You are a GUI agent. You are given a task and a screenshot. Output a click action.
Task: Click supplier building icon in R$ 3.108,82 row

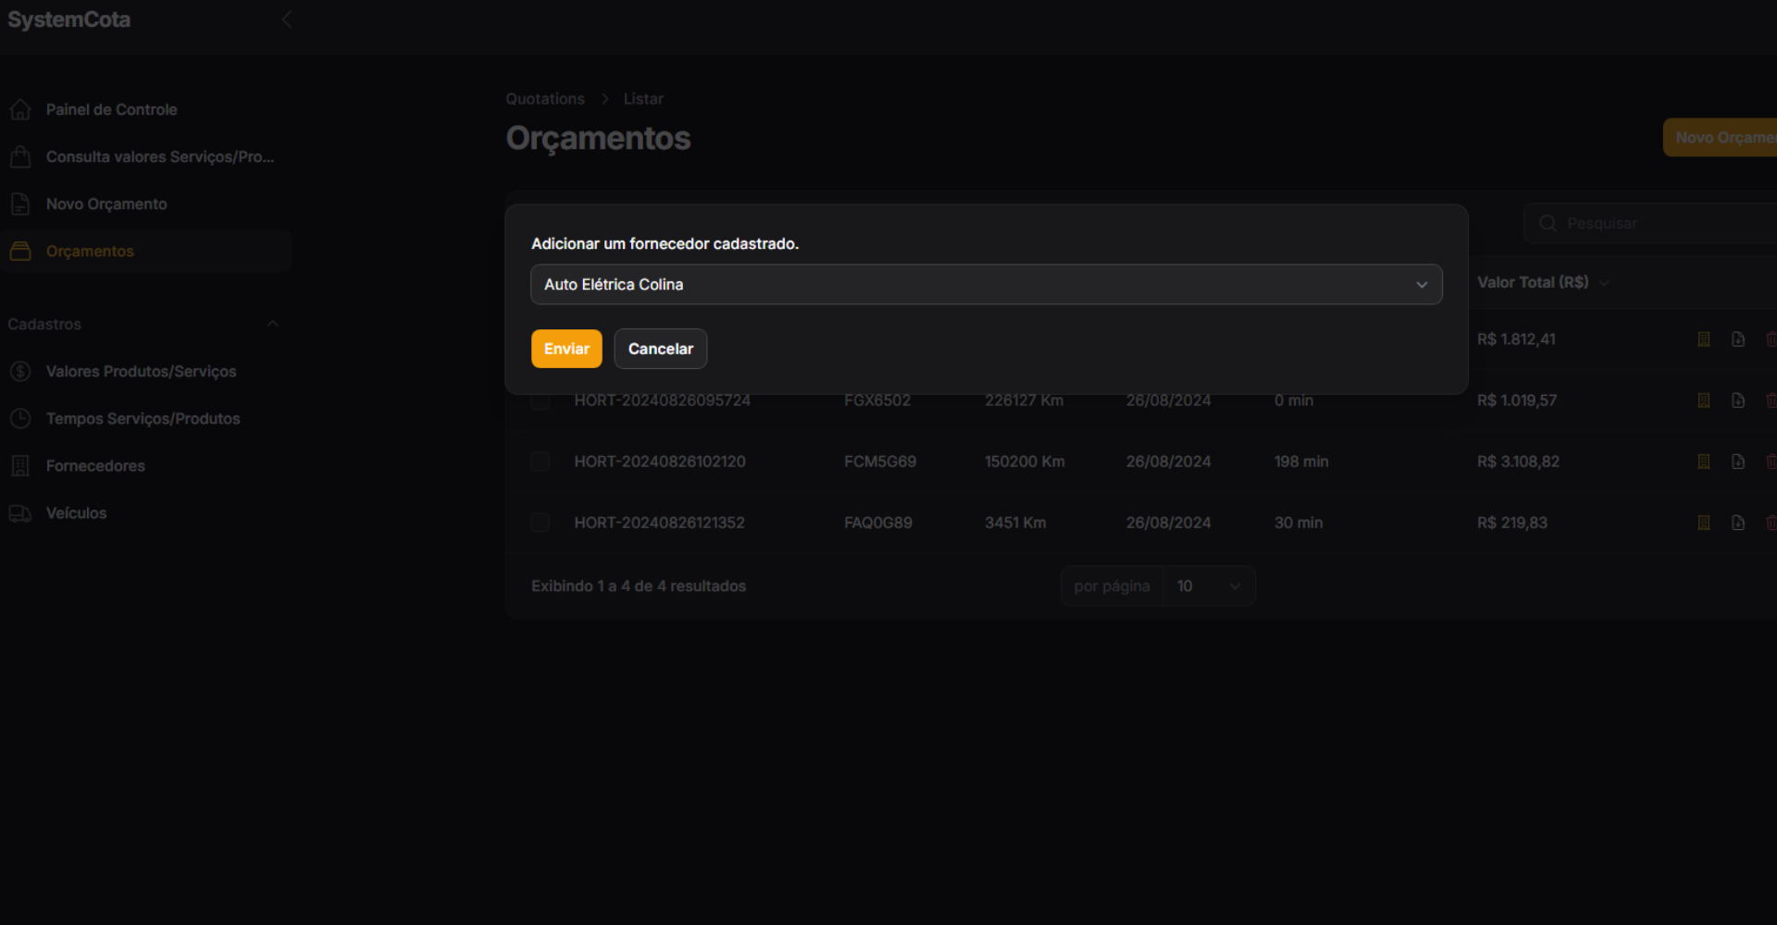click(x=1704, y=462)
